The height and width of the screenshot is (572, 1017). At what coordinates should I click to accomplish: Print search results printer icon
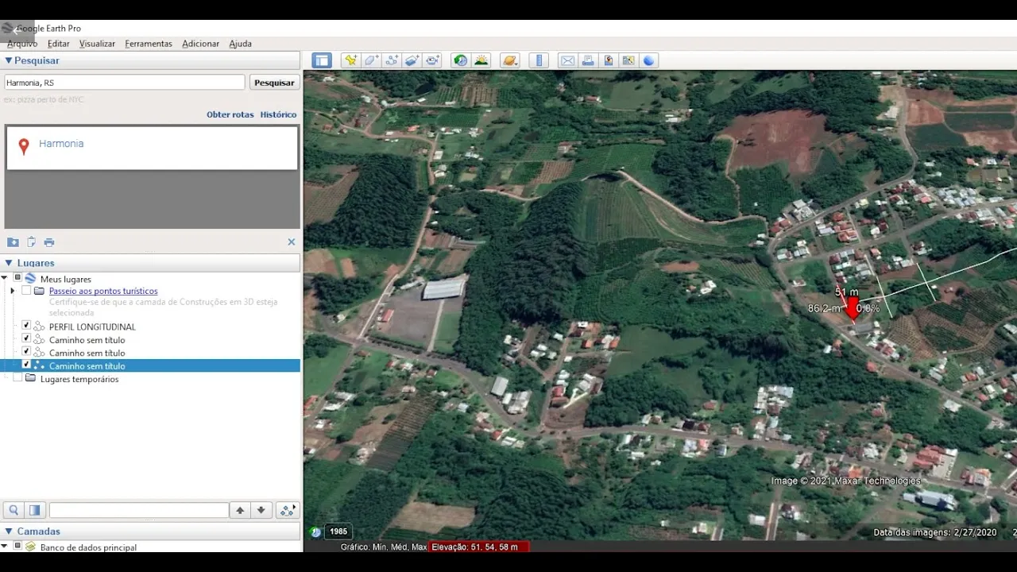pyautogui.click(x=49, y=242)
